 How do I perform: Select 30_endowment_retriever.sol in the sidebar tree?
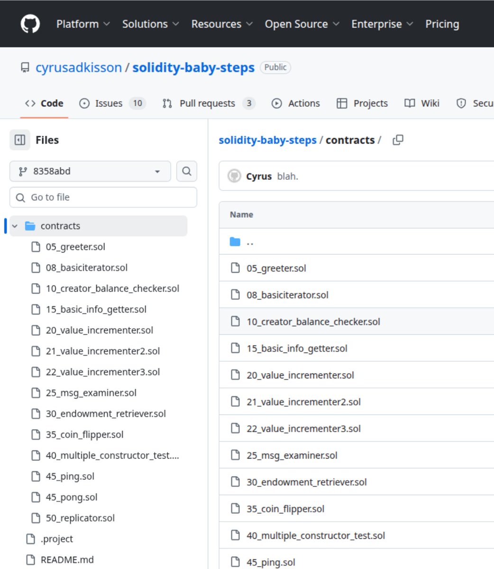point(107,413)
